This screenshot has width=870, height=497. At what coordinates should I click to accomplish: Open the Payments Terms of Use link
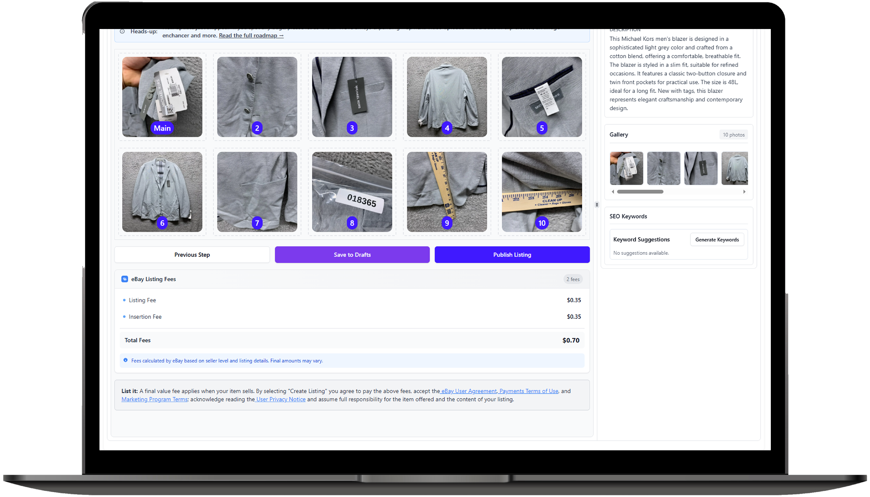pyautogui.click(x=528, y=391)
